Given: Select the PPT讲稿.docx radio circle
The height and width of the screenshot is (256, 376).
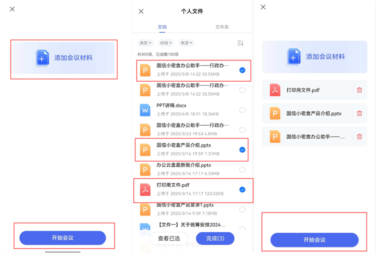Looking at the screenshot, I should 242,110.
